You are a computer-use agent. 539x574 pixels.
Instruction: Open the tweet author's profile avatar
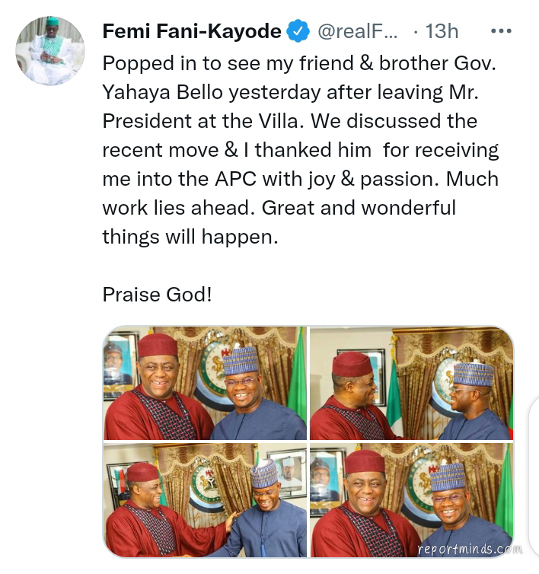click(50, 50)
